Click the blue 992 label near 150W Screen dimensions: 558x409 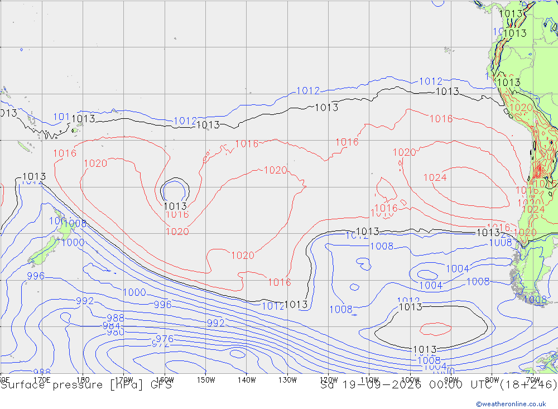(x=215, y=323)
